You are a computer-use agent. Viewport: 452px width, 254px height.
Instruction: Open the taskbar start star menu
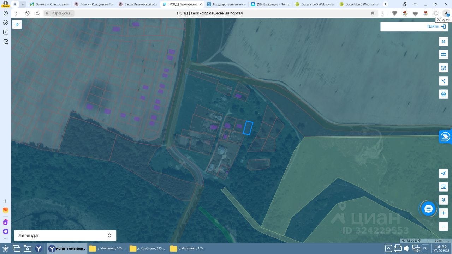point(6,248)
